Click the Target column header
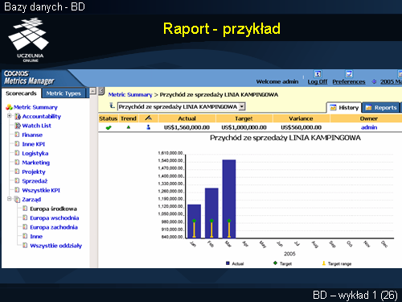The image size is (402, 302). pyautogui.click(x=244, y=118)
